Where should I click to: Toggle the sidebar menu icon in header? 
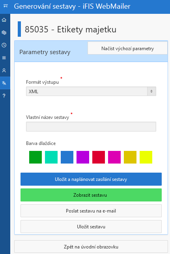point(6,6)
